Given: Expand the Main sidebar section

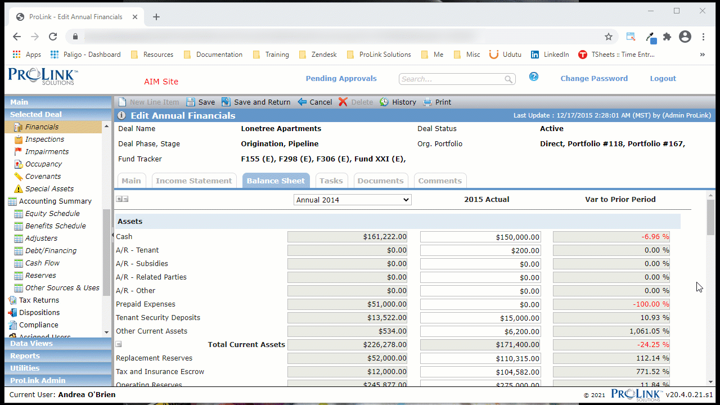Looking at the screenshot, I should point(58,102).
